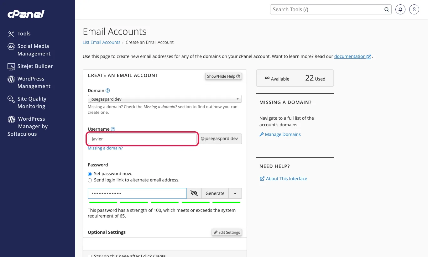Click Generate password button
This screenshot has width=428, height=257.
[215, 193]
